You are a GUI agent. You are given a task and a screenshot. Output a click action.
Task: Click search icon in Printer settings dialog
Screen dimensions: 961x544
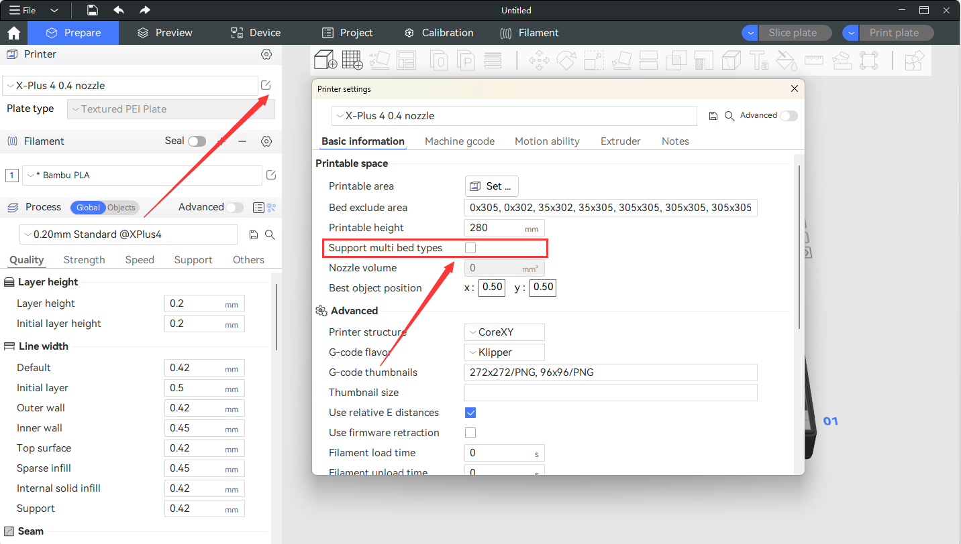click(729, 116)
